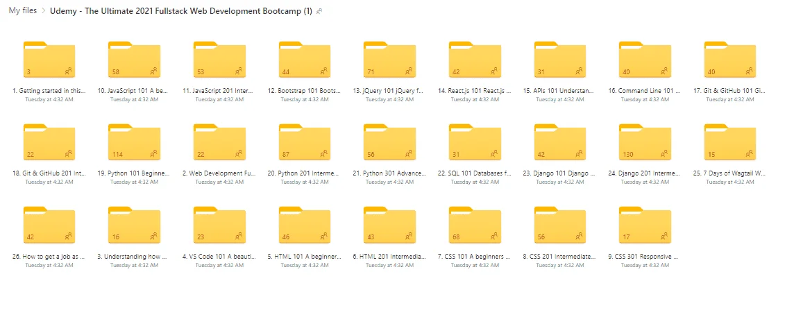Click the name text '26. How to get a job as ...'
Viewport: 803px width, 317px height.
coord(49,257)
